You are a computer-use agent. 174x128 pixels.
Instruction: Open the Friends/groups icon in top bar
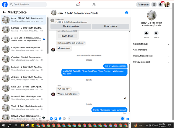point(94,5)
